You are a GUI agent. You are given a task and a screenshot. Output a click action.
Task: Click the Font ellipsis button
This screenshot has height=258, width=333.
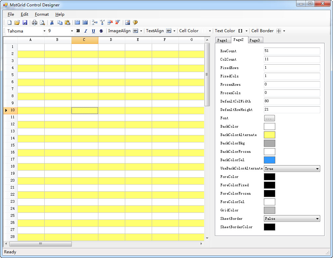pyautogui.click(x=269, y=118)
